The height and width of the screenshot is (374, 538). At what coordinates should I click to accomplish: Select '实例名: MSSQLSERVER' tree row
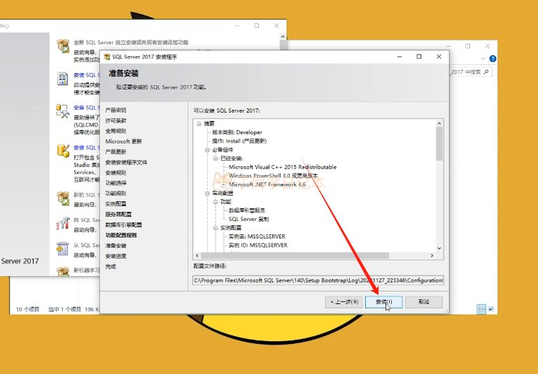coord(257,236)
